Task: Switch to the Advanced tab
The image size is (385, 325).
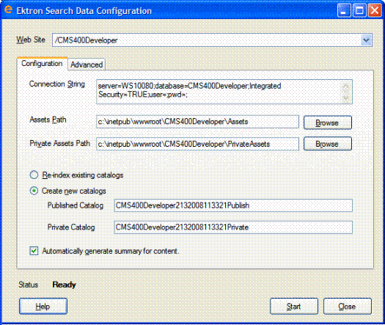Action: (87, 65)
